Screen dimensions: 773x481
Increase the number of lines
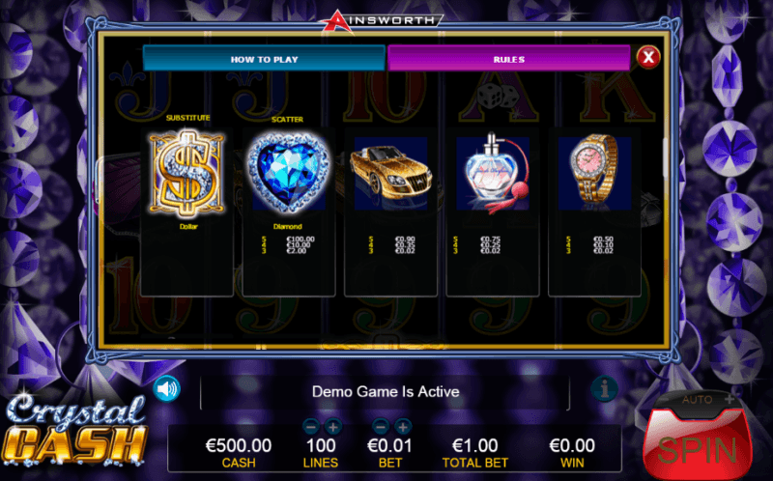pos(333,425)
